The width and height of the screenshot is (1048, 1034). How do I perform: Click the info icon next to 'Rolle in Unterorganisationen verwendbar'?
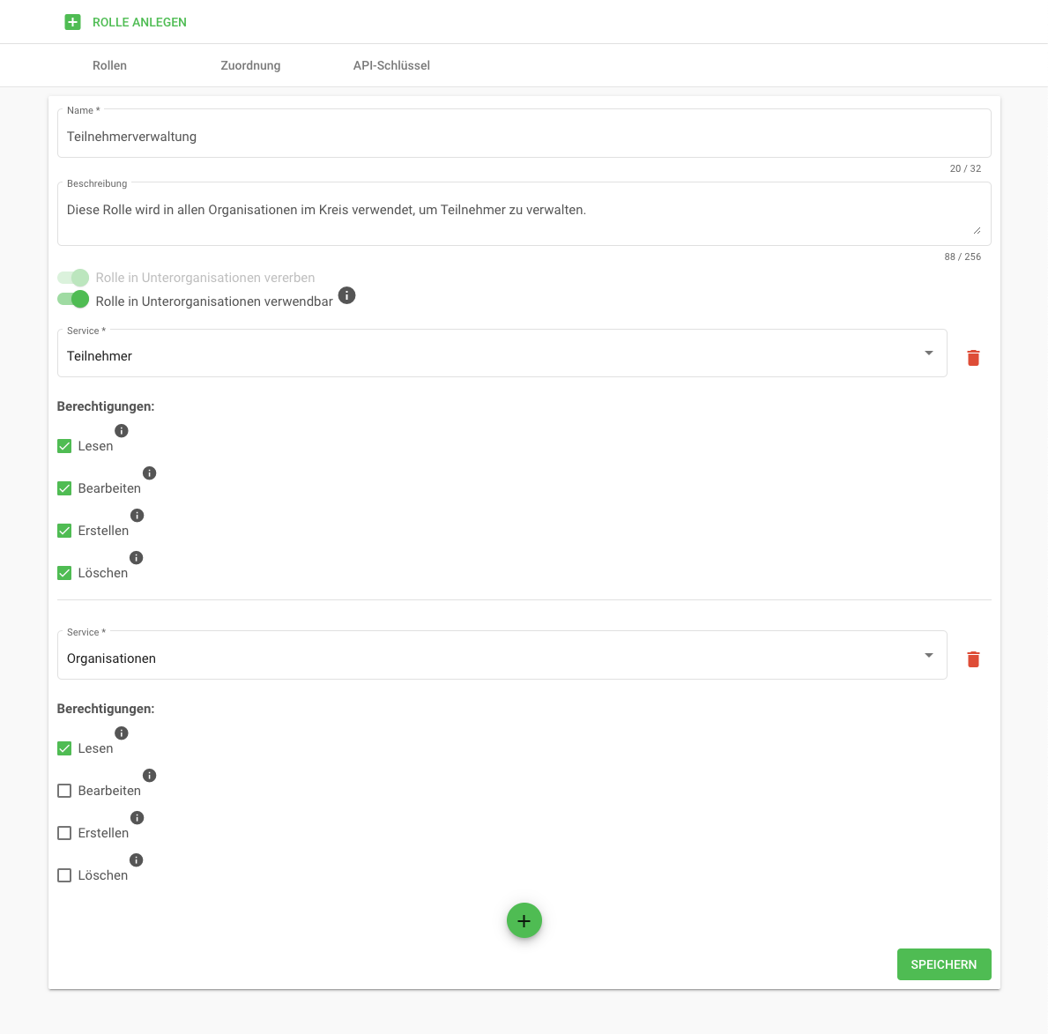(x=347, y=295)
